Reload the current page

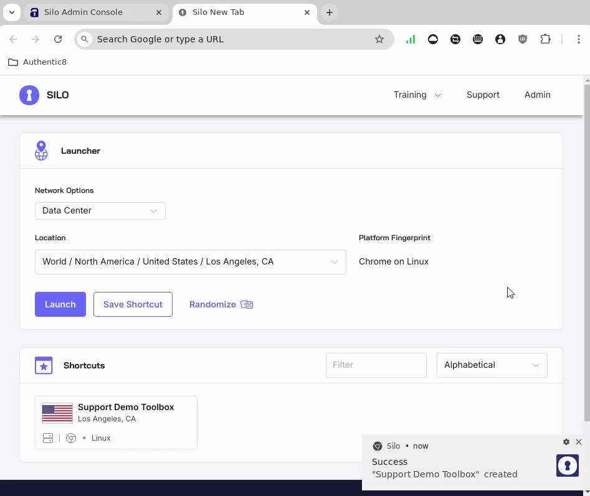click(58, 39)
